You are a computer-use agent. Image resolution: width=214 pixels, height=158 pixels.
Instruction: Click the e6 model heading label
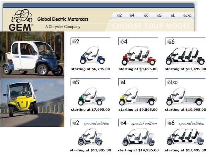171,42
